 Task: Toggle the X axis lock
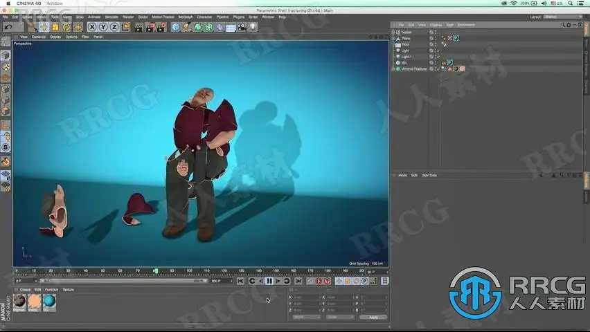click(x=92, y=27)
